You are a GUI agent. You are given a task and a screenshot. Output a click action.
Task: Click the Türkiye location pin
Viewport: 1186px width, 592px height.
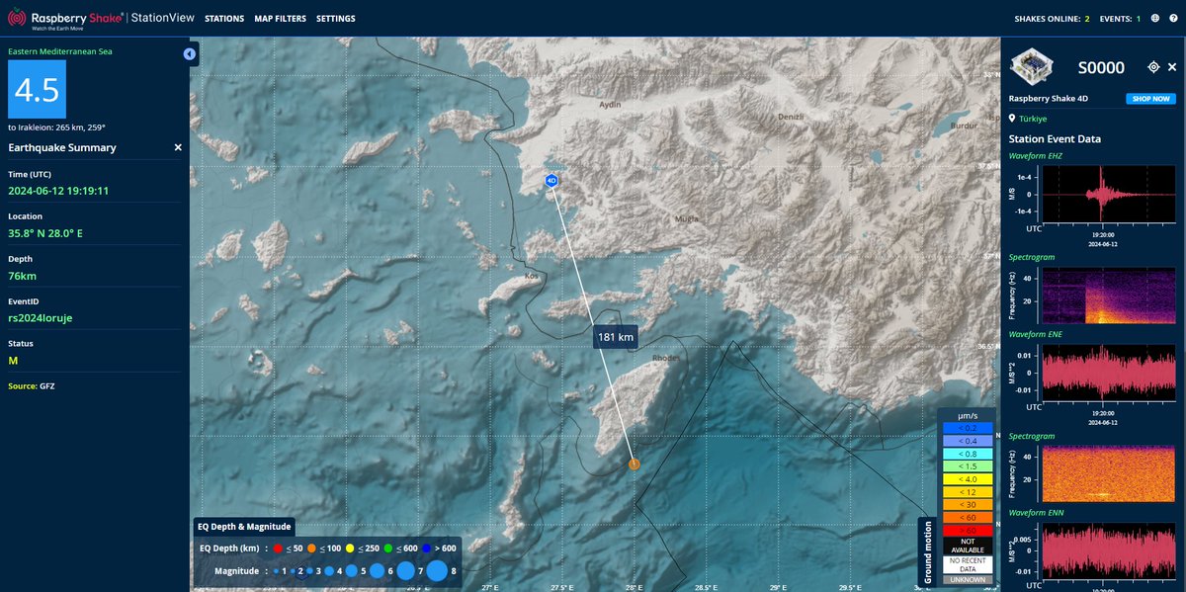coord(1012,119)
